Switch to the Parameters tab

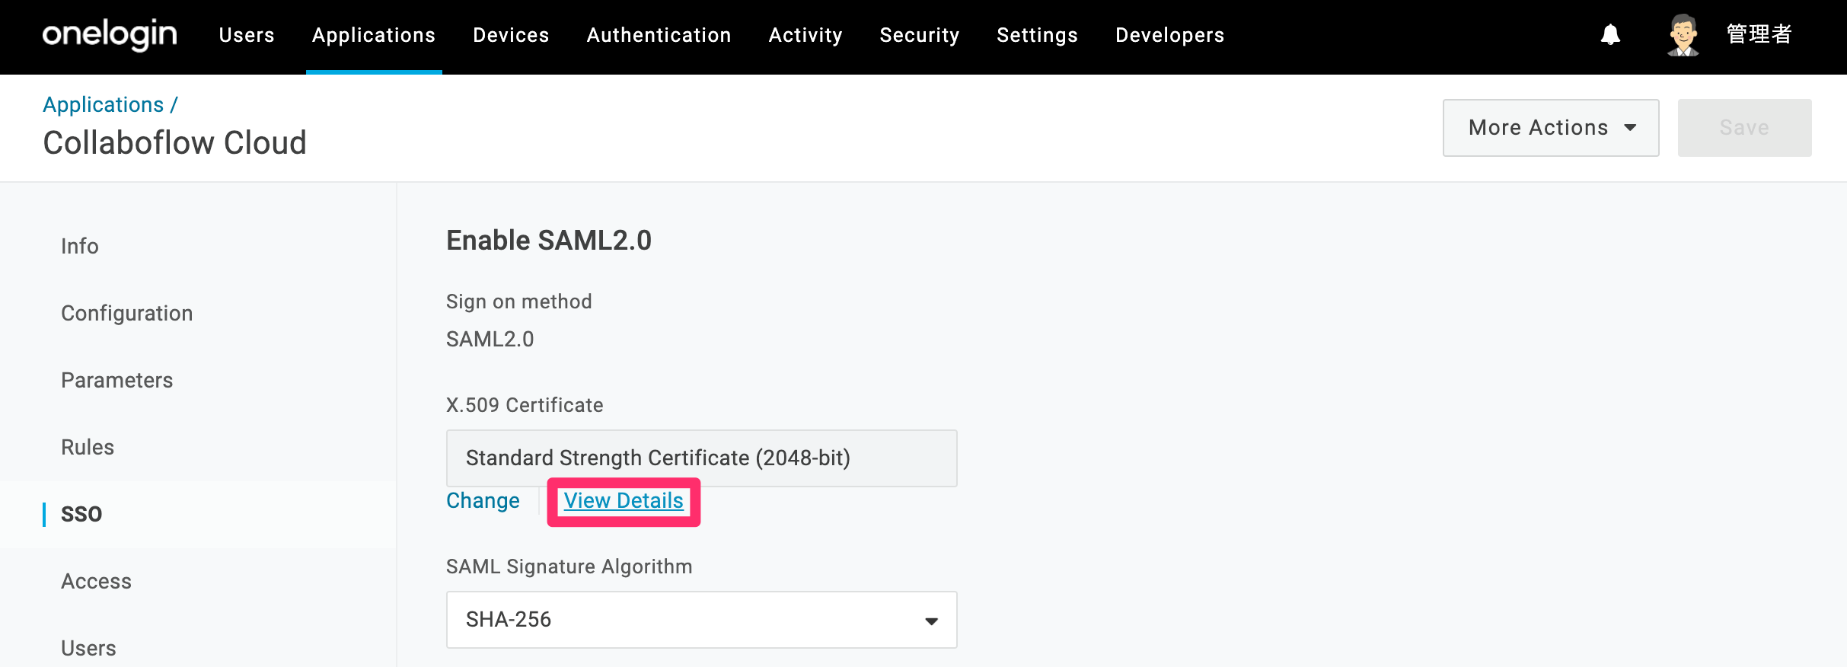(x=117, y=380)
